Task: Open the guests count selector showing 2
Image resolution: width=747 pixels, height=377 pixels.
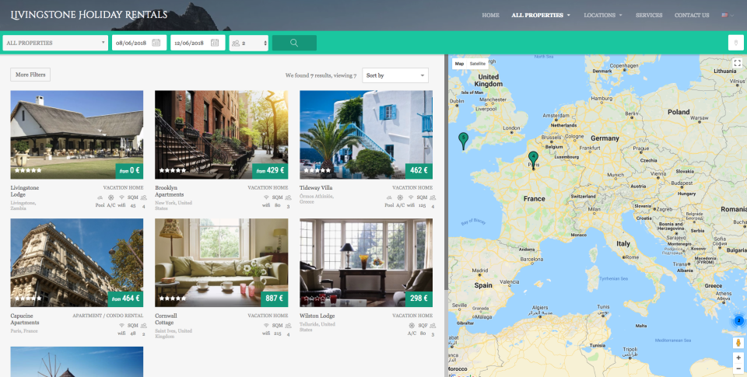Action: pos(249,43)
